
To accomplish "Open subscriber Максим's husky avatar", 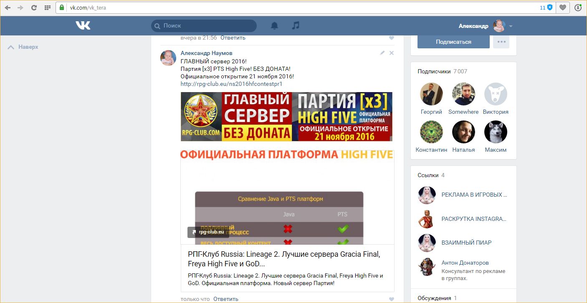I will coord(496,132).
